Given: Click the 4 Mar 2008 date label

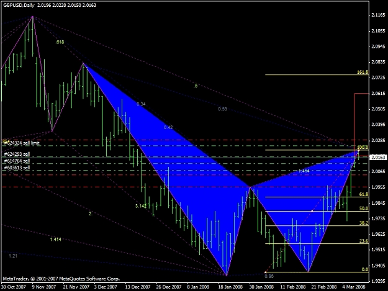Looking at the screenshot, I should (x=354, y=287).
